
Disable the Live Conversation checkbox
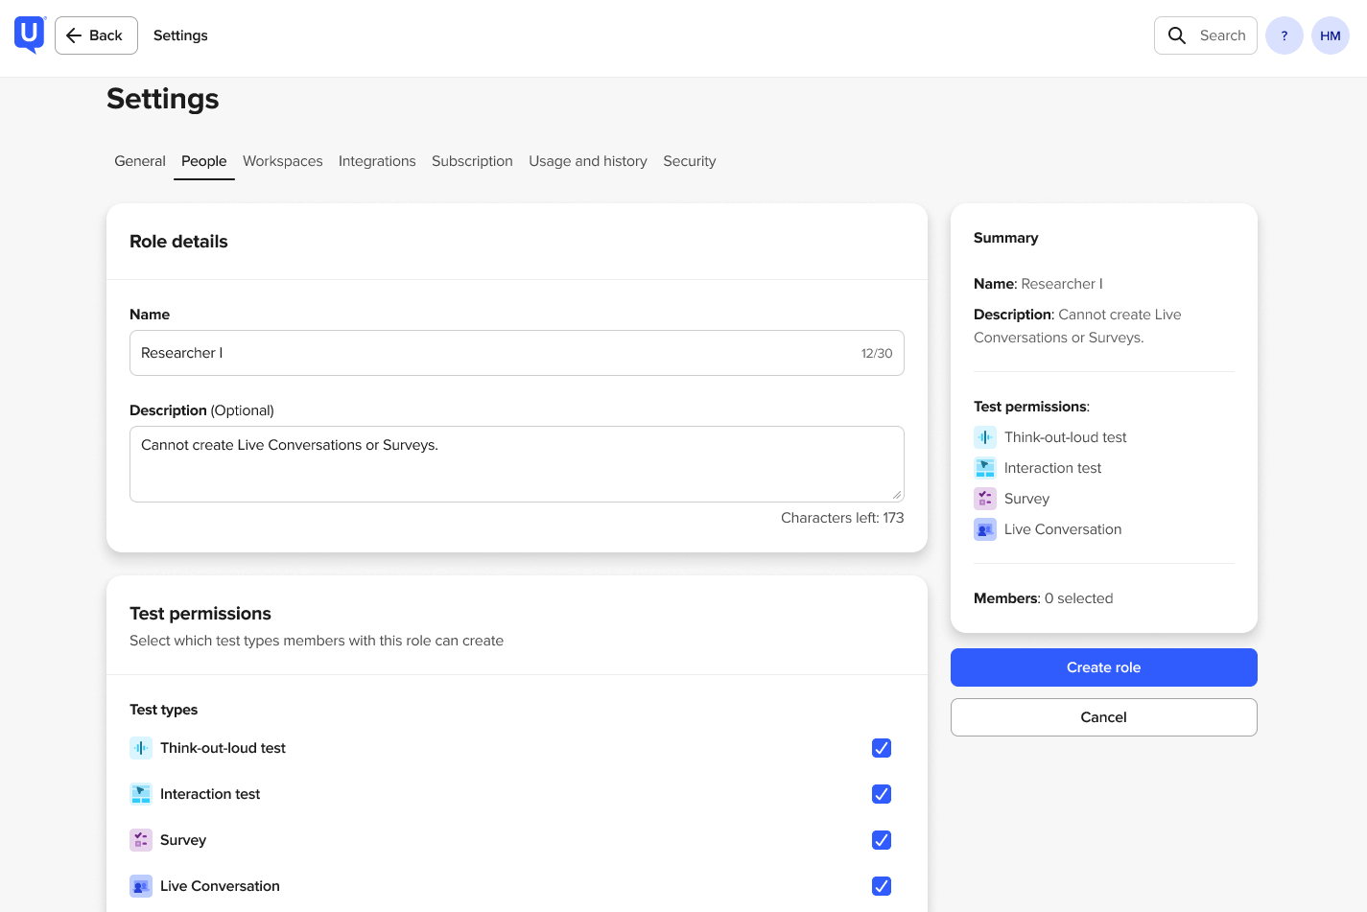[881, 886]
